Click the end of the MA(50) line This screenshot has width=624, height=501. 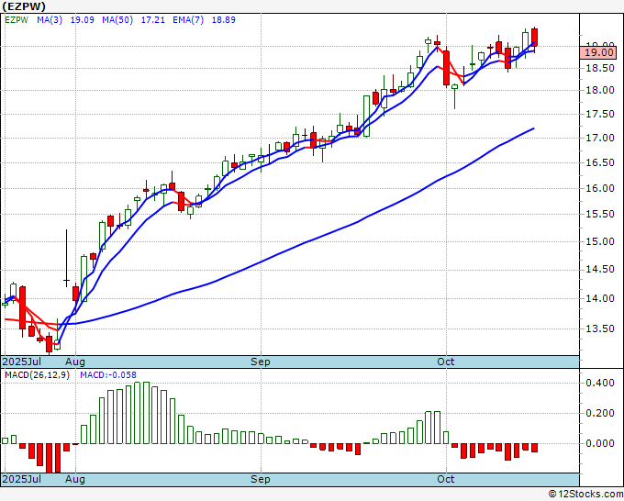[x=533, y=128]
